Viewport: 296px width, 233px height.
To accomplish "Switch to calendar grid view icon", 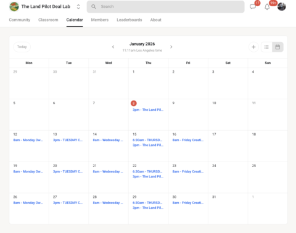I will pos(277,47).
